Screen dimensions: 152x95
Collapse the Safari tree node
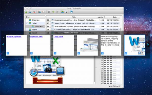pyautogui.click(x=27, y=23)
